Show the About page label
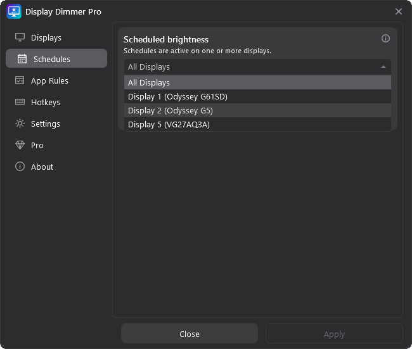 tap(42, 167)
